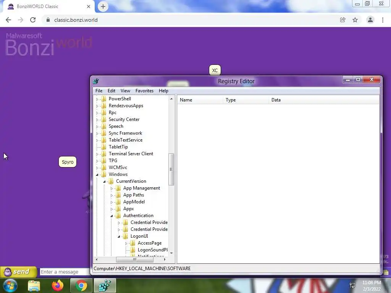Select the first Credential Provide key
391x293 pixels.
tap(149, 222)
